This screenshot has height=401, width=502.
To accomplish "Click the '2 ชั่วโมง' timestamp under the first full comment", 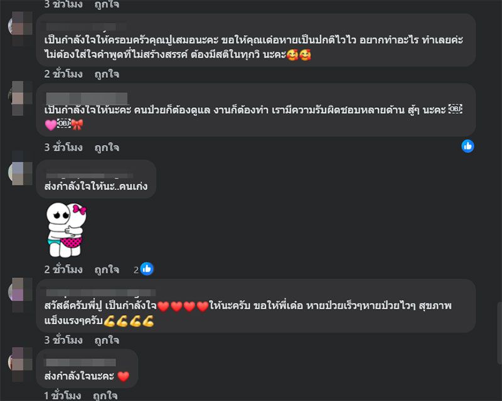I will point(63,74).
